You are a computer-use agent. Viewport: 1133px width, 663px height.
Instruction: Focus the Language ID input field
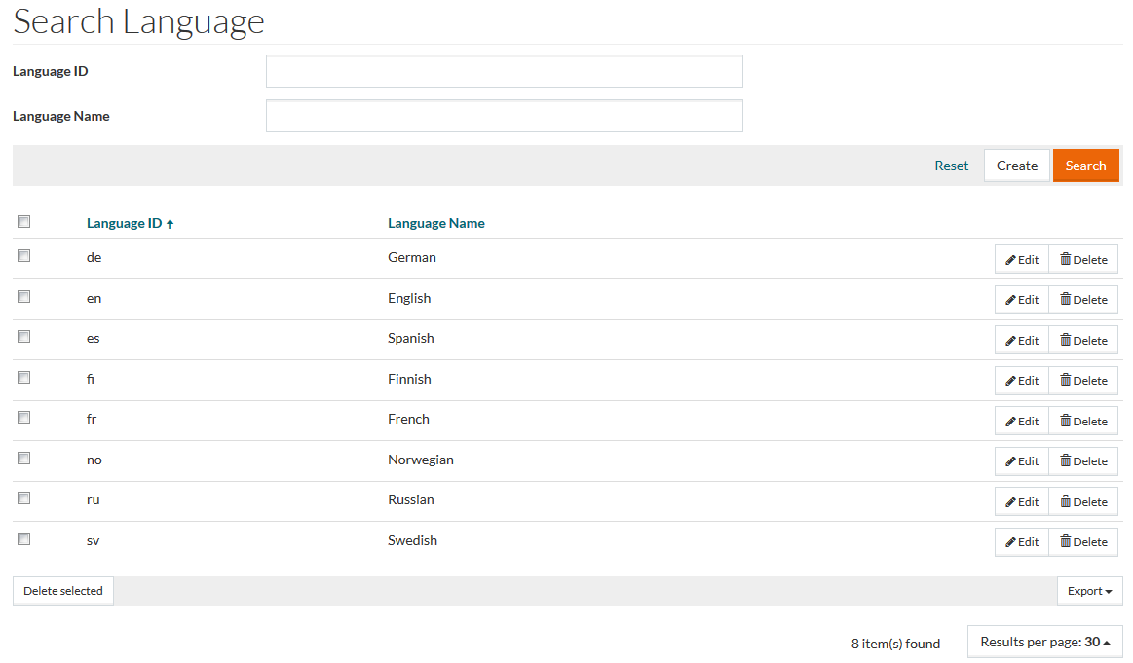[504, 71]
